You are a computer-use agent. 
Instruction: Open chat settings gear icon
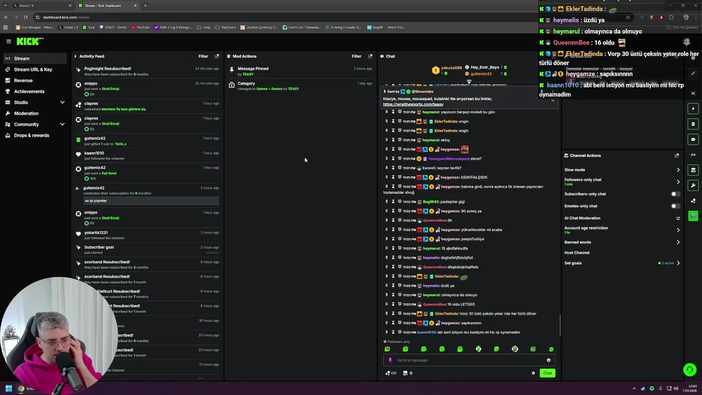[533, 373]
